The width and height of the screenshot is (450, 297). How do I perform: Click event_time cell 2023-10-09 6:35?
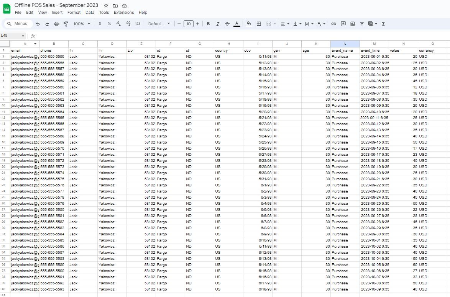[x=374, y=289]
